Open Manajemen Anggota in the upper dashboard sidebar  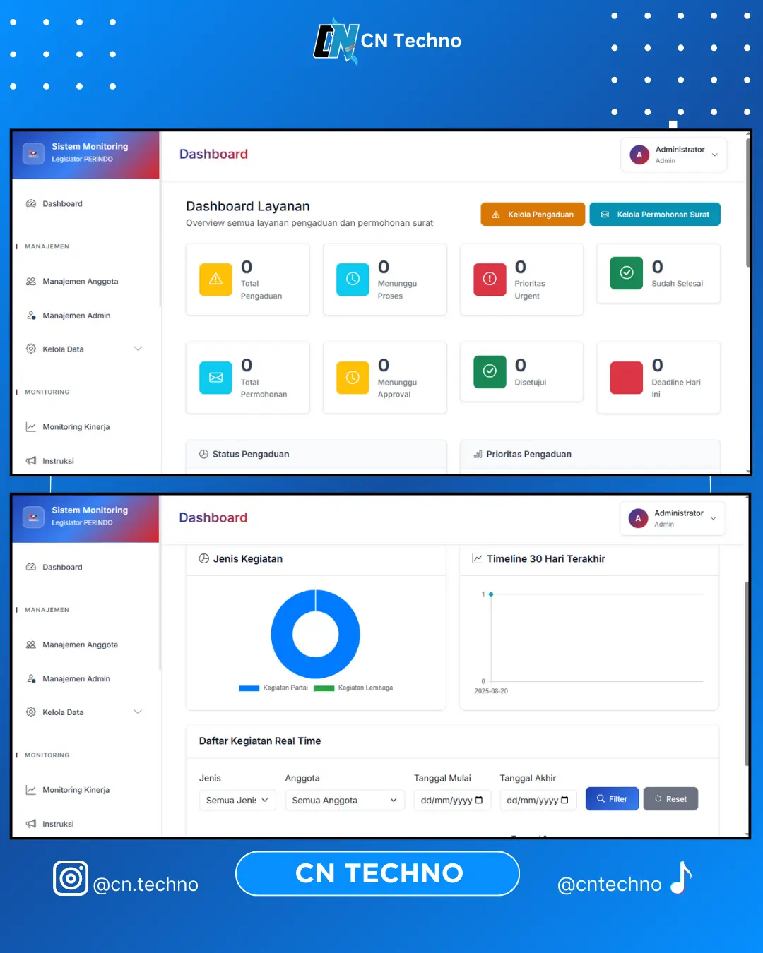pyautogui.click(x=80, y=281)
